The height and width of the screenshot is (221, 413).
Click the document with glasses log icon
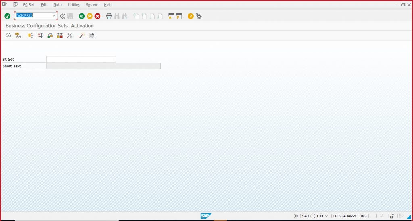92,35
